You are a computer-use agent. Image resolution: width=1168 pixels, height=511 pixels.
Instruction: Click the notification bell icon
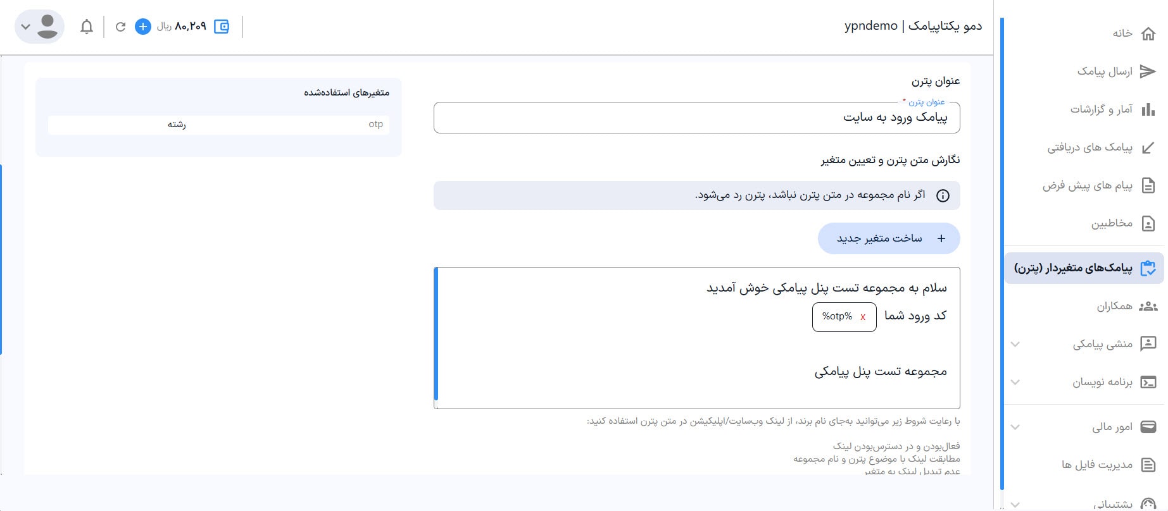point(87,27)
